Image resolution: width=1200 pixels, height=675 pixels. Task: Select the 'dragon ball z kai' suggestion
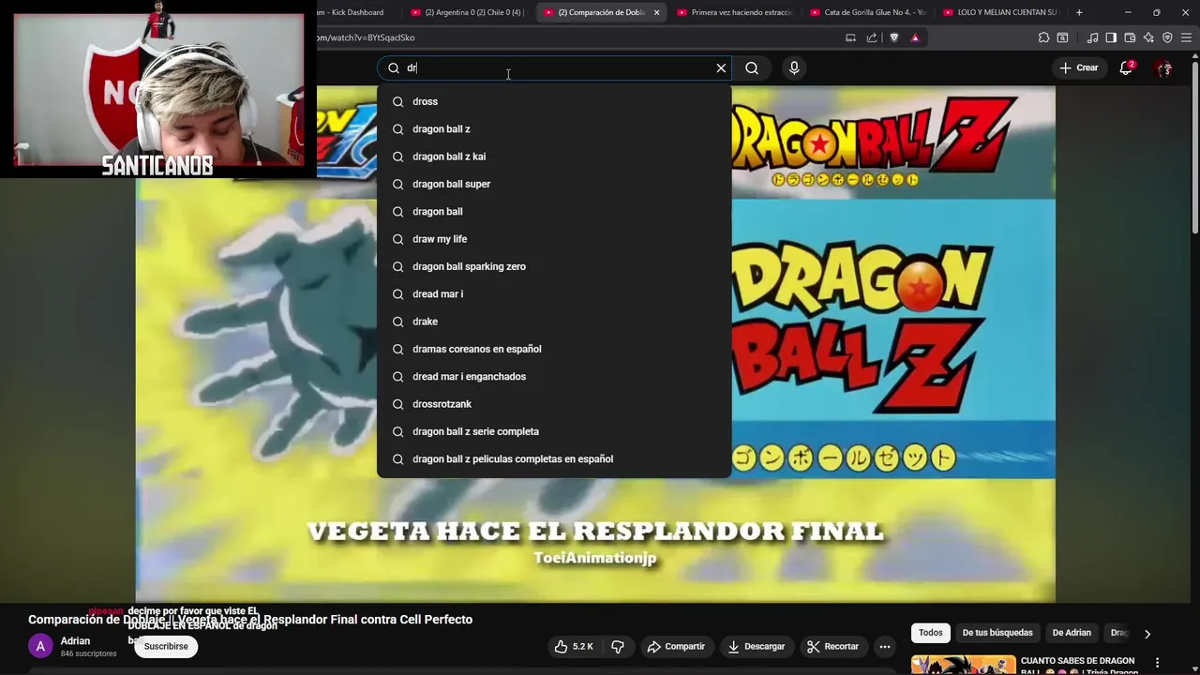coord(554,157)
